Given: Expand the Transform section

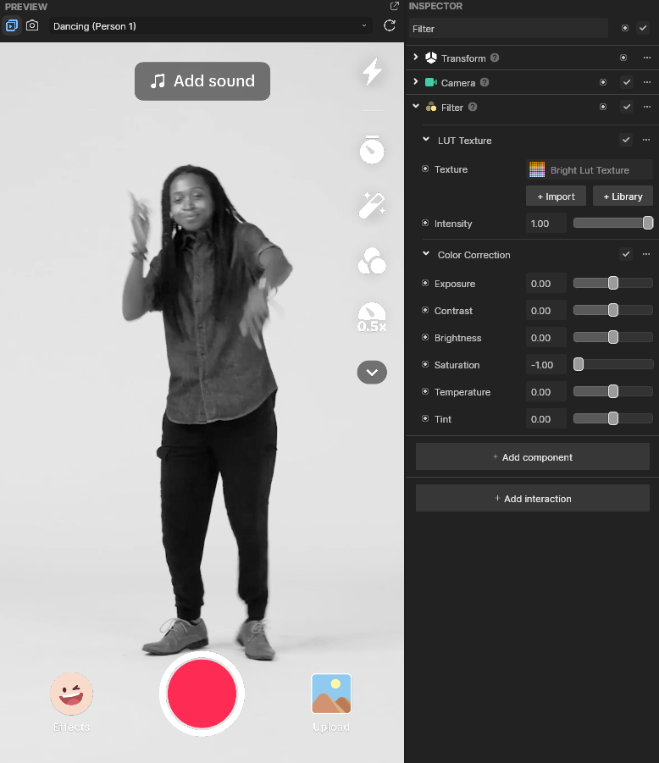Looking at the screenshot, I should pos(416,57).
